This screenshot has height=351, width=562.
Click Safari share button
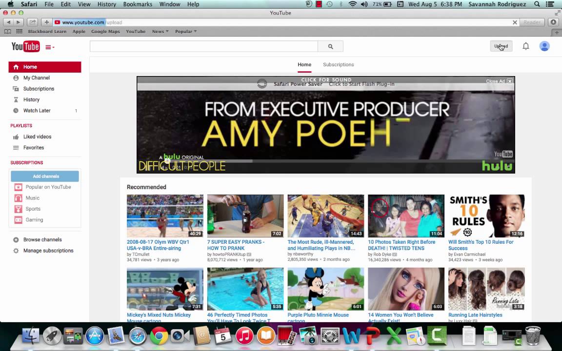(32, 22)
